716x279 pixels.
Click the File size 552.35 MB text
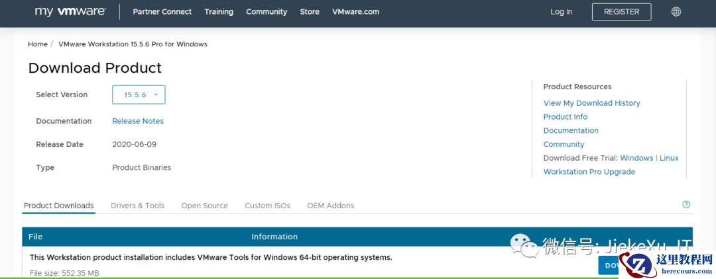coord(64,273)
